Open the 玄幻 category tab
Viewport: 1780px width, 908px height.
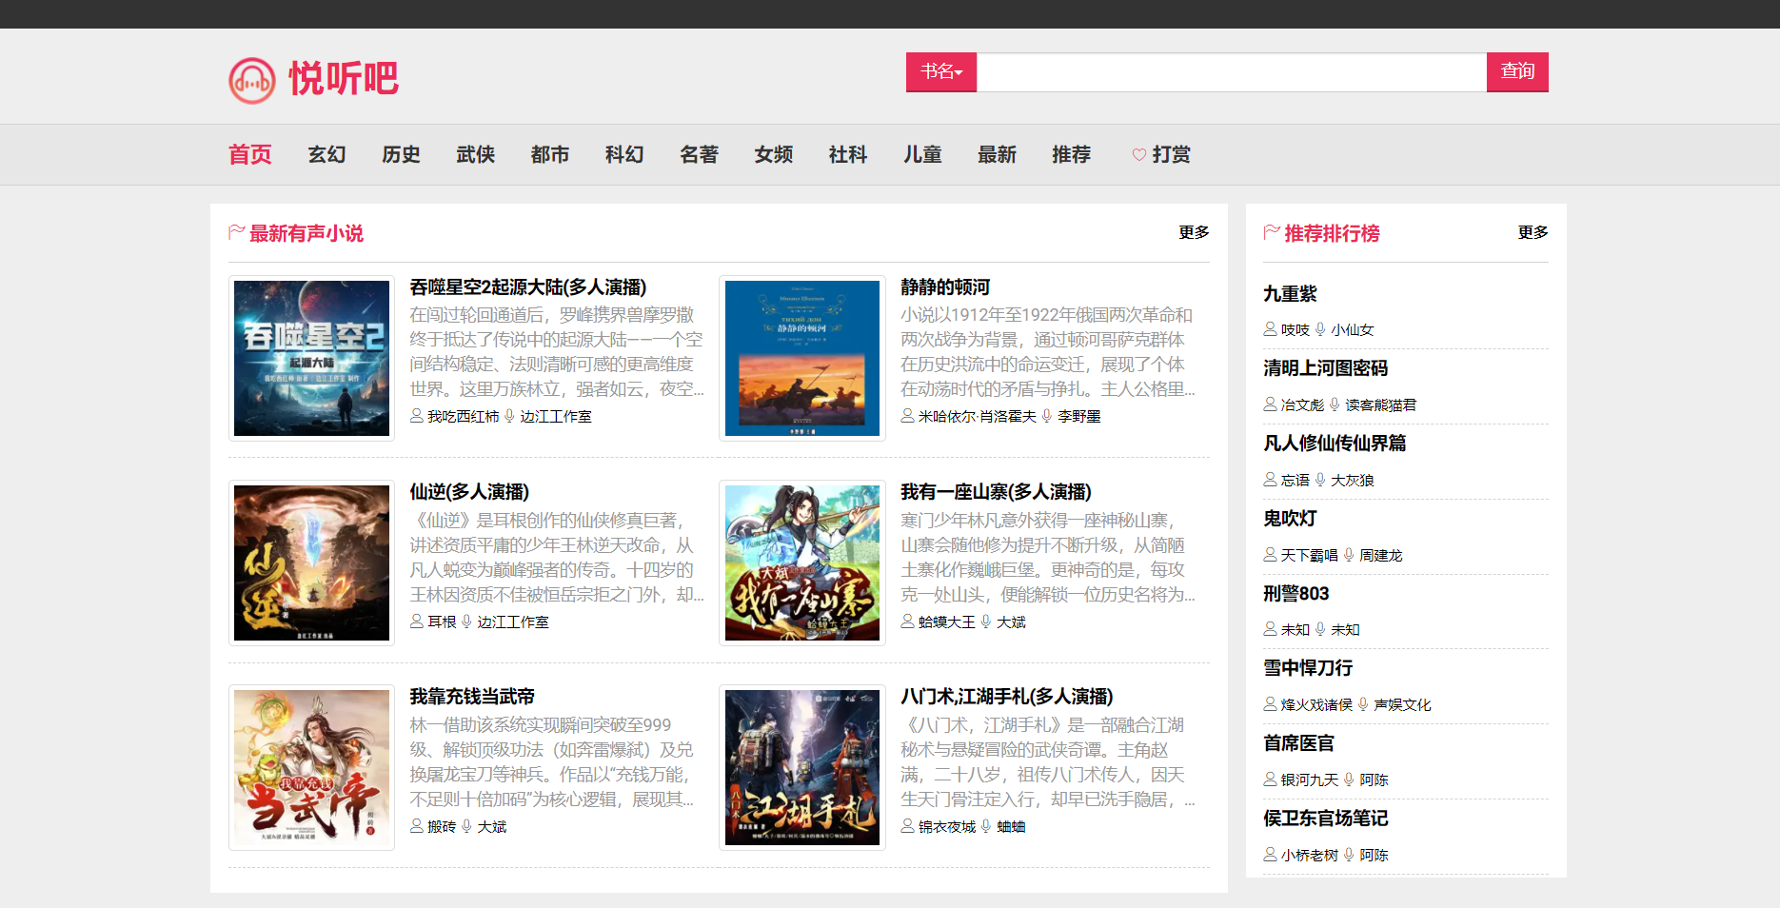point(326,155)
